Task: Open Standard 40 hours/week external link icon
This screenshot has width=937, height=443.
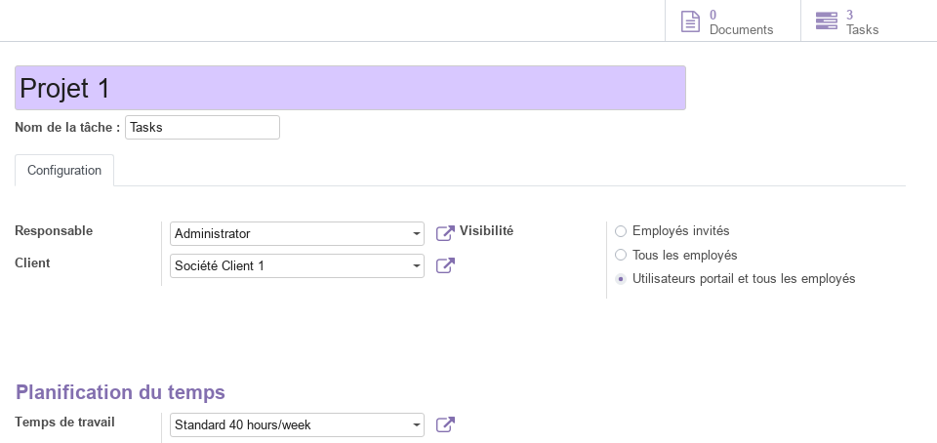Action: pyautogui.click(x=445, y=424)
